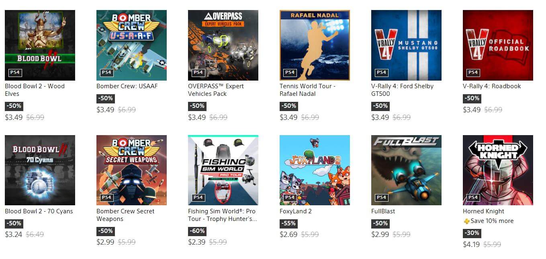Viewport: 546px width, 259px height.
Task: Open the Rafael Nadal Tennis World Tour image
Action: 315,45
